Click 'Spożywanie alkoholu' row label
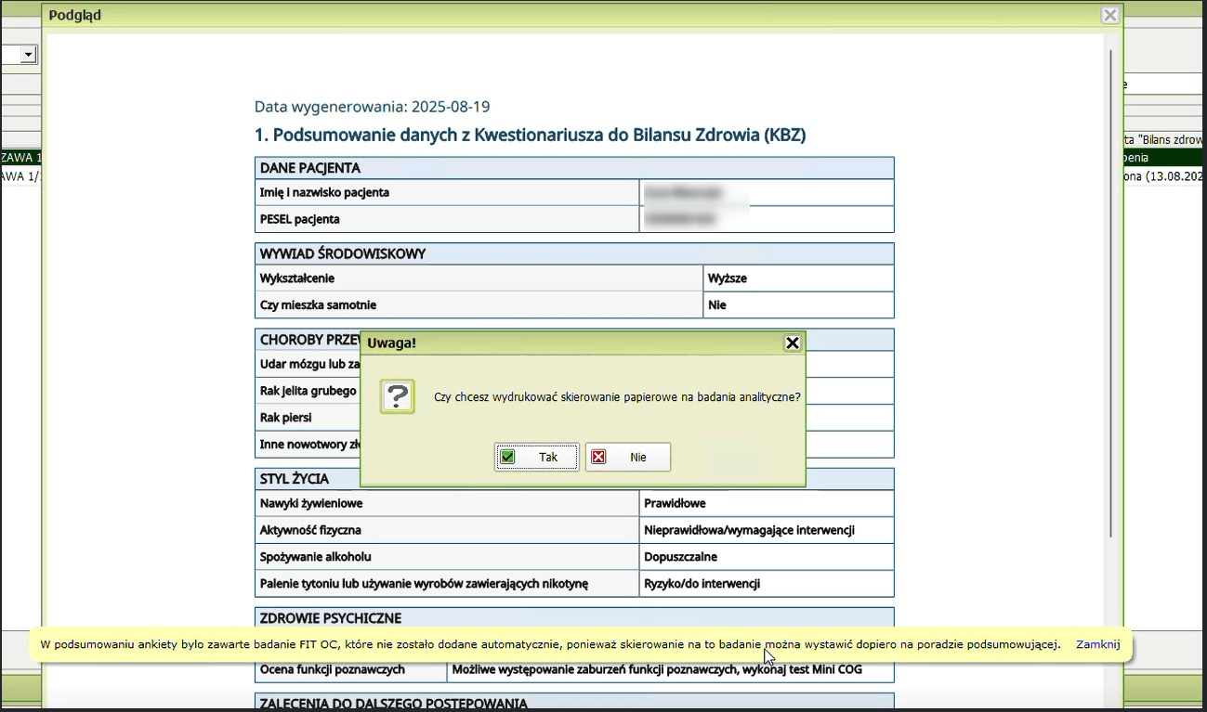This screenshot has width=1207, height=712. 316,557
